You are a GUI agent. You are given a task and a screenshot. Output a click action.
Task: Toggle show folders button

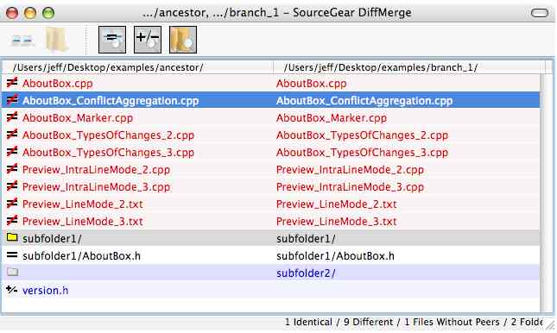click(183, 40)
